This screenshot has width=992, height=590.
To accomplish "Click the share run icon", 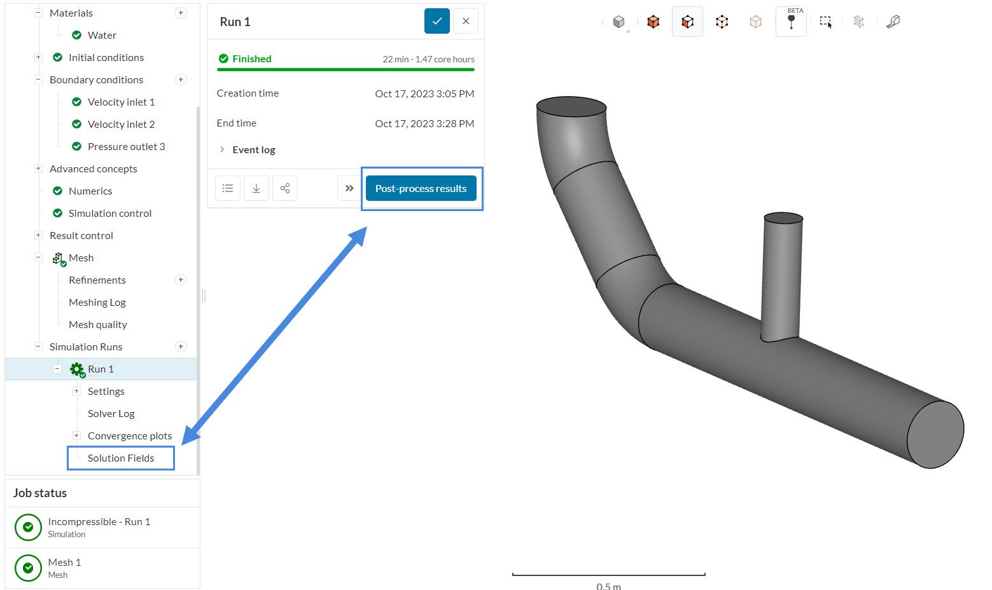I will pos(285,188).
